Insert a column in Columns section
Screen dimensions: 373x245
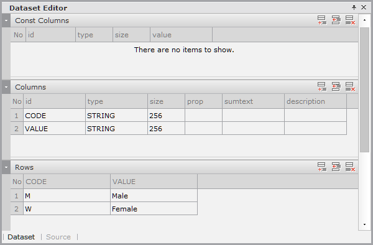[x=336, y=86]
